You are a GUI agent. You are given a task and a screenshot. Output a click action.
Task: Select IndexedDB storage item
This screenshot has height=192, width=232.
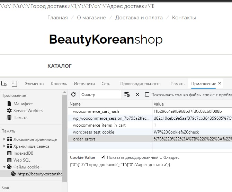click(23, 153)
